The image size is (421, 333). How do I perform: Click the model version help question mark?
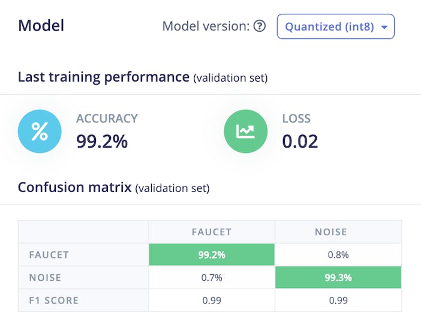[x=259, y=26]
